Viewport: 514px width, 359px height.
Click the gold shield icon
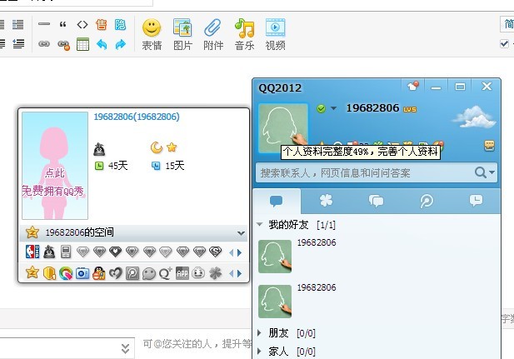tap(49, 273)
